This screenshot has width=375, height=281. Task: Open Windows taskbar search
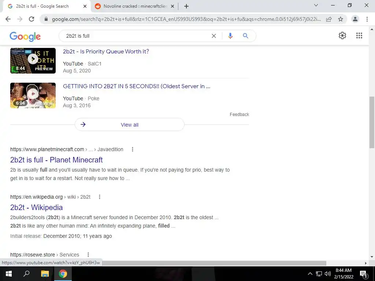pos(26,274)
